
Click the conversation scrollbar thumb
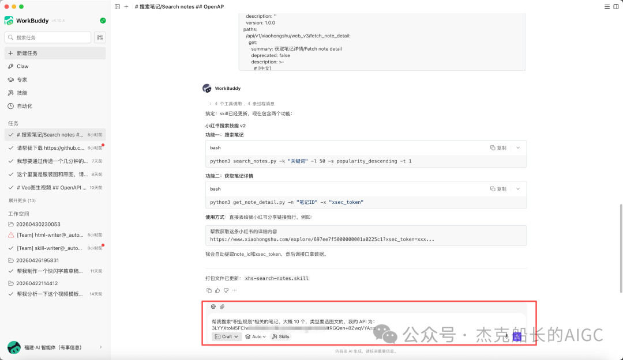point(621,248)
